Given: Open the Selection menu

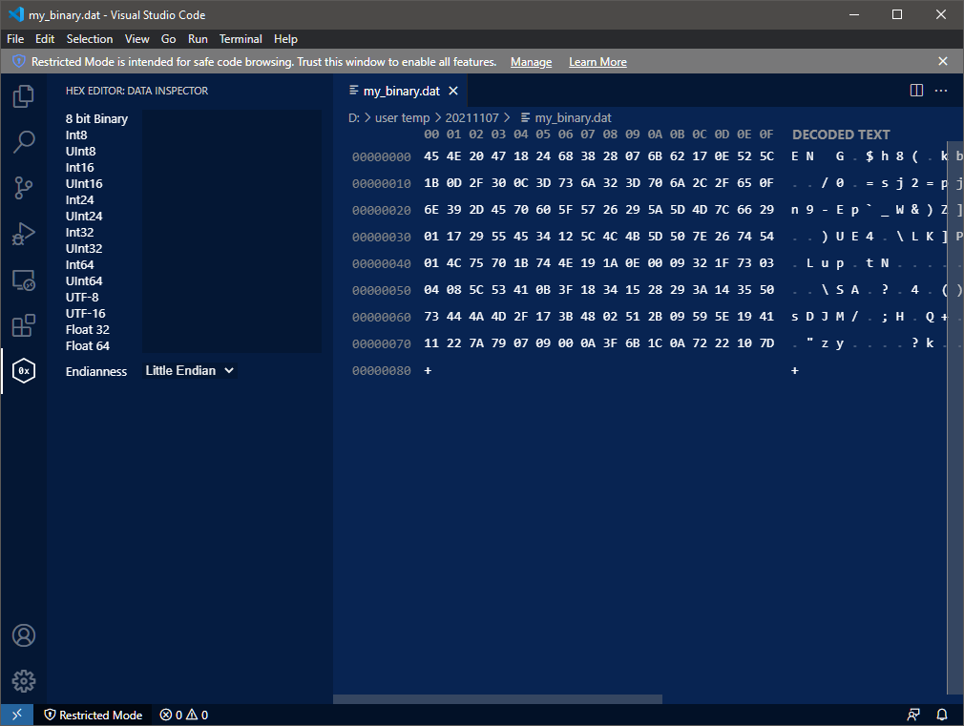Looking at the screenshot, I should tap(90, 39).
